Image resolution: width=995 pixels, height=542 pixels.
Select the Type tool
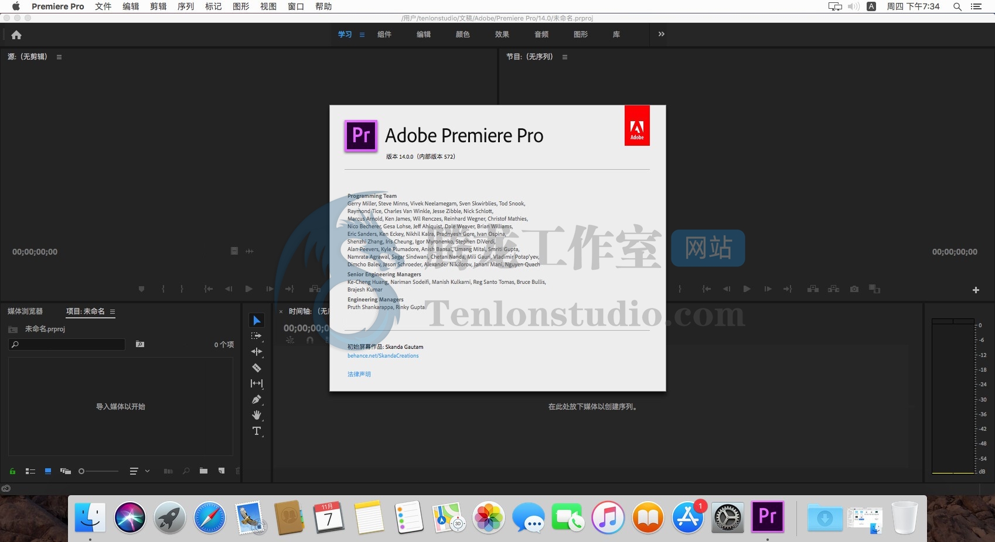[257, 431]
